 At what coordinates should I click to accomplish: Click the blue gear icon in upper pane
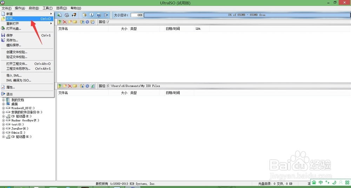pyautogui.click(x=87, y=22)
